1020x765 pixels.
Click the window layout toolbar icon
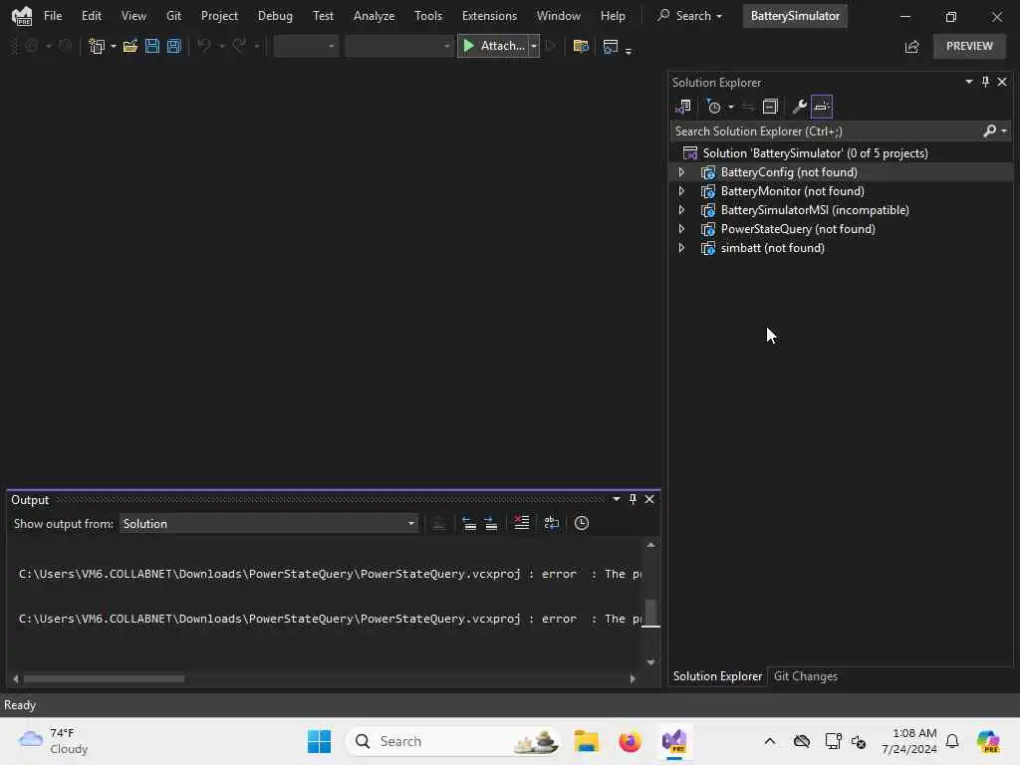coord(611,46)
